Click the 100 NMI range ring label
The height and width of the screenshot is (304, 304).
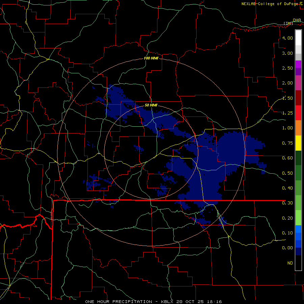(x=151, y=58)
